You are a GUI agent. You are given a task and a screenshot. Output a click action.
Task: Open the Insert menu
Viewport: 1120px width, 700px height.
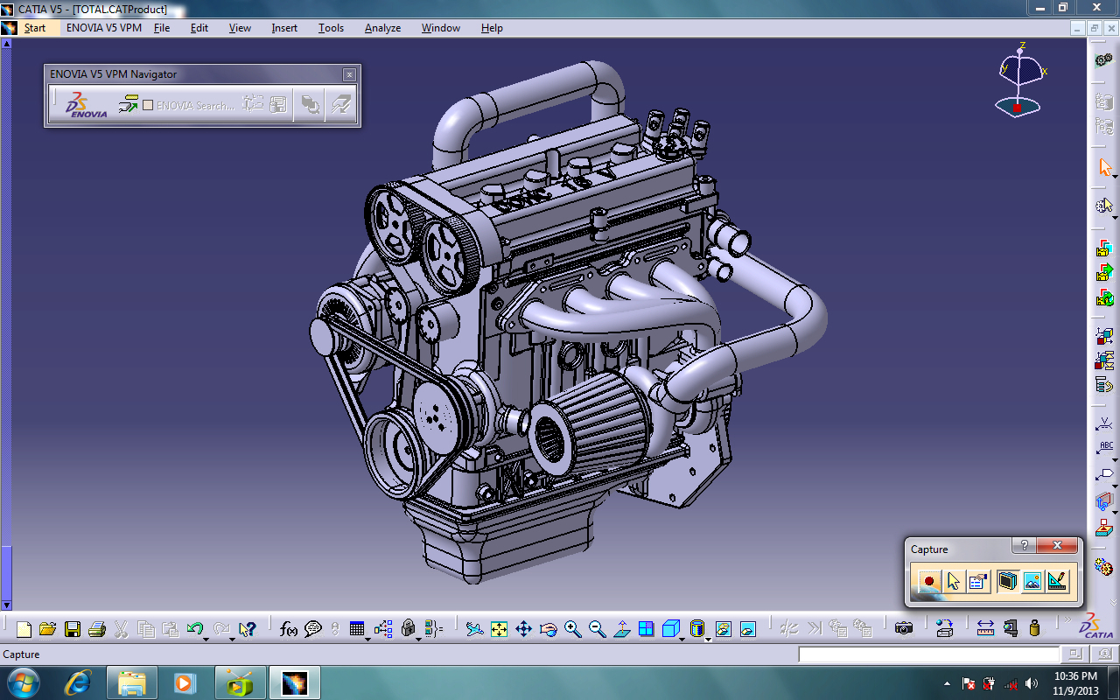pyautogui.click(x=284, y=28)
